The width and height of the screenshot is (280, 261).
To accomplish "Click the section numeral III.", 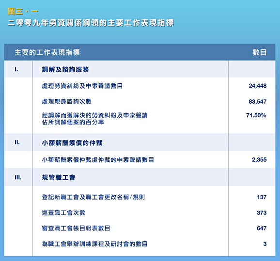I will tap(18, 178).
